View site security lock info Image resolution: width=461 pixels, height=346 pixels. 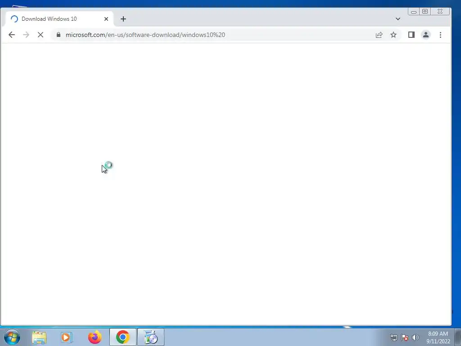(58, 35)
